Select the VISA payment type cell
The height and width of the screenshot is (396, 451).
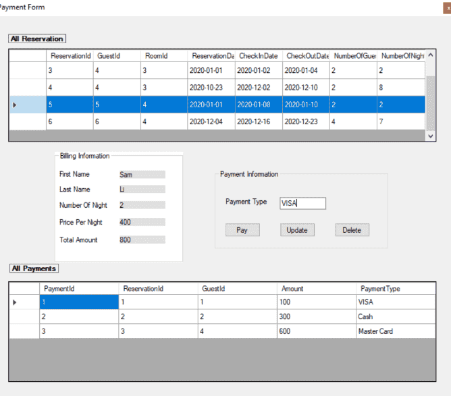pos(396,302)
